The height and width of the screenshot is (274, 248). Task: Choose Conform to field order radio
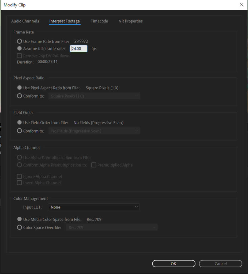coord(20,131)
